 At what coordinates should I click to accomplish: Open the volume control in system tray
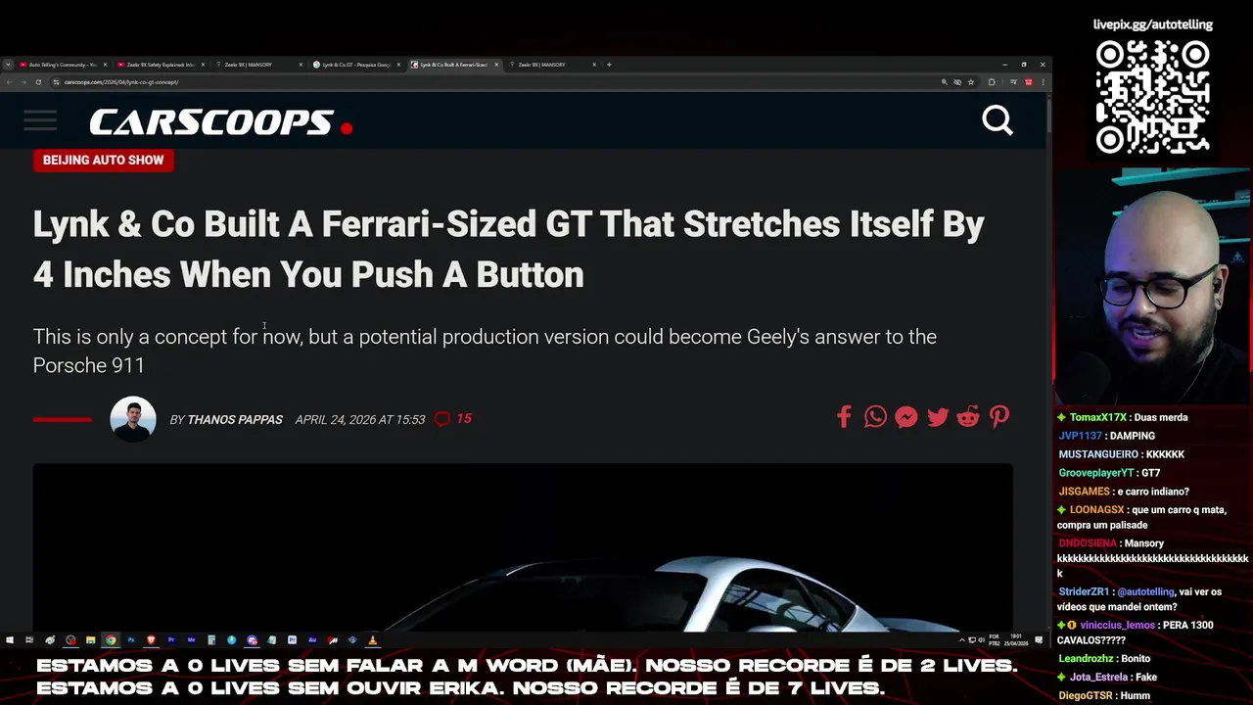coord(982,640)
